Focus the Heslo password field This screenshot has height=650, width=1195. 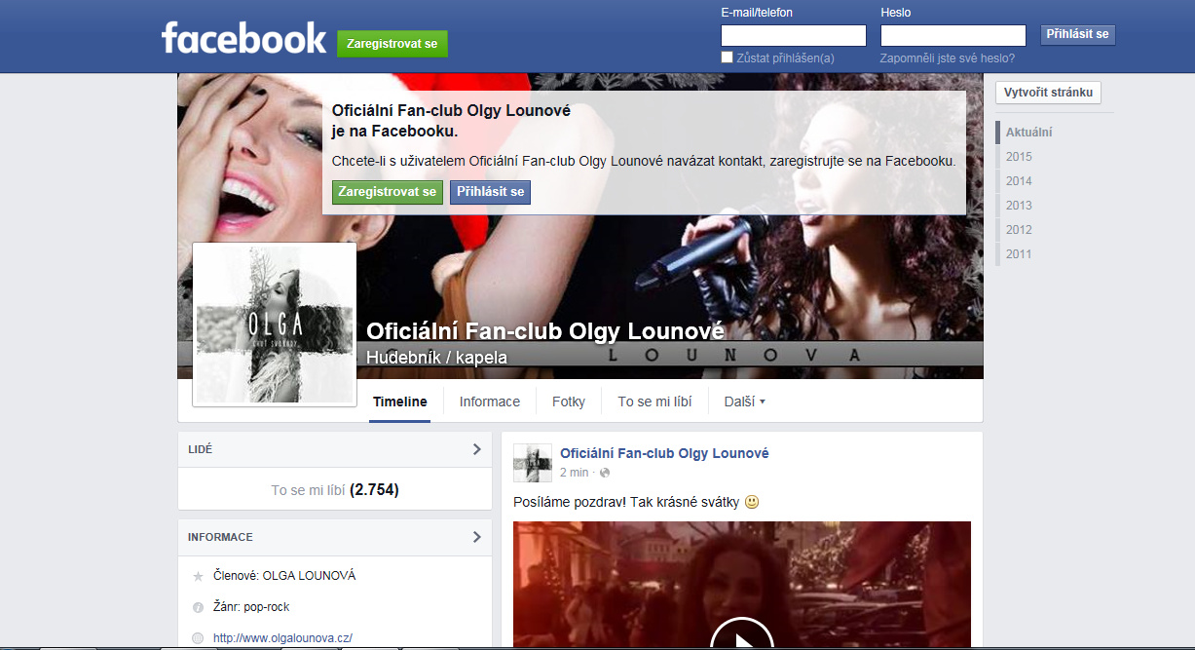pyautogui.click(x=953, y=36)
